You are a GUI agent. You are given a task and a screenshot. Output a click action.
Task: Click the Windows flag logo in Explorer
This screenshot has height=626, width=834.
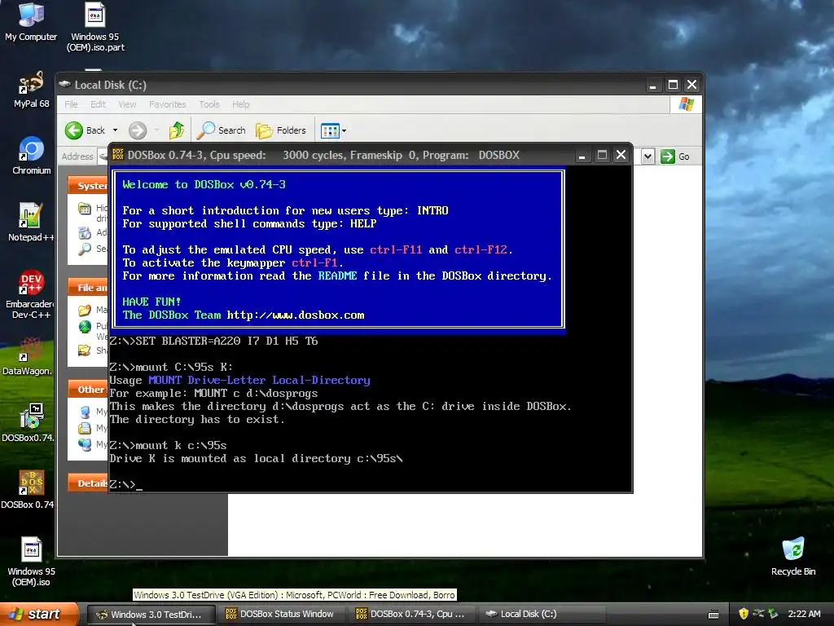686,104
